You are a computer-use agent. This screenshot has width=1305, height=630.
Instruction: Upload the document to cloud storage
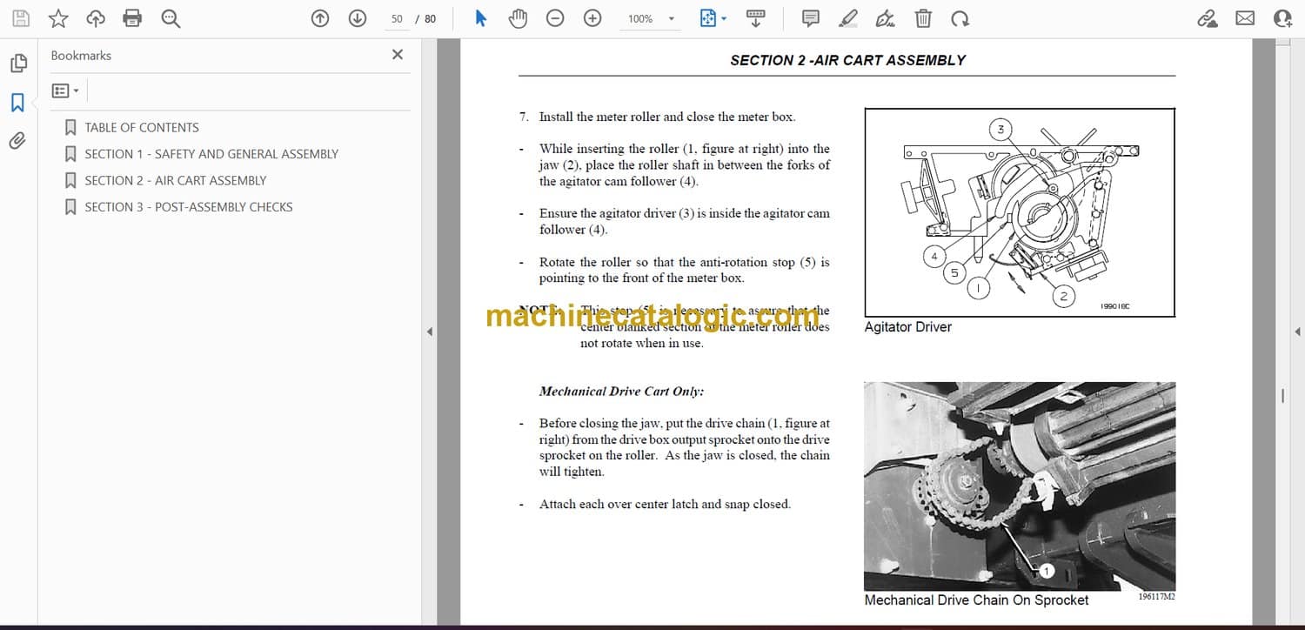click(96, 18)
